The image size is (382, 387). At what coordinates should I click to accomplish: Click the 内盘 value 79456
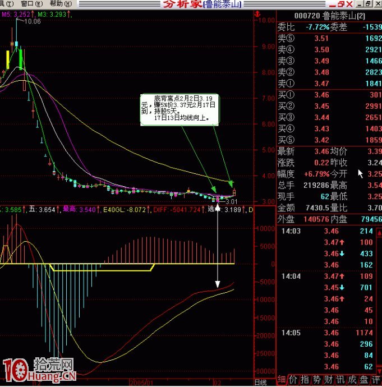pyautogui.click(x=371, y=219)
